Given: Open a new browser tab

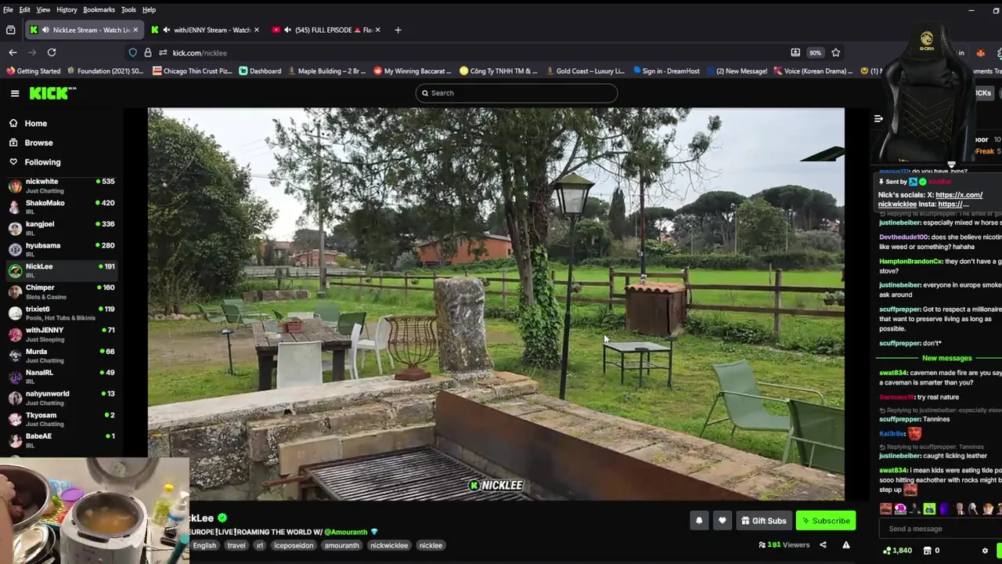Looking at the screenshot, I should (398, 30).
